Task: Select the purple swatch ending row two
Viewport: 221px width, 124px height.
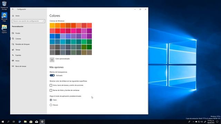Action: 89,31
